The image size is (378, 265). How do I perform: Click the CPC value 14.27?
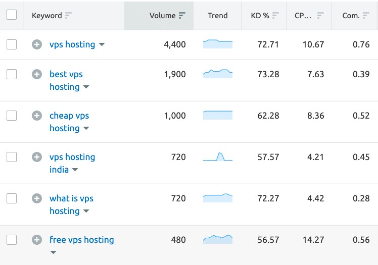click(313, 240)
